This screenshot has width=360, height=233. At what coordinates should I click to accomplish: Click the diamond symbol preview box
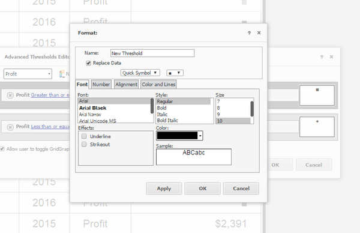tap(317, 127)
